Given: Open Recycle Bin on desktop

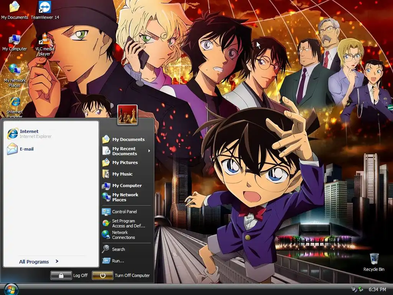Looking at the screenshot, I should (374, 262).
